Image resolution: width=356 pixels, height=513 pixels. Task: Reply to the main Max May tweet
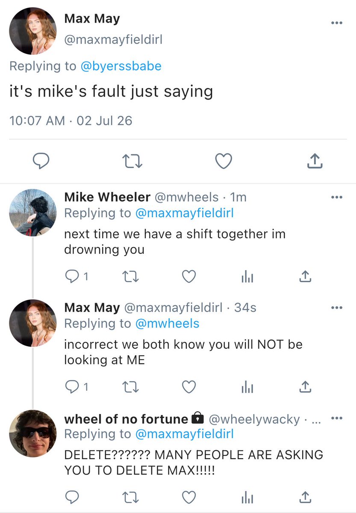click(41, 161)
